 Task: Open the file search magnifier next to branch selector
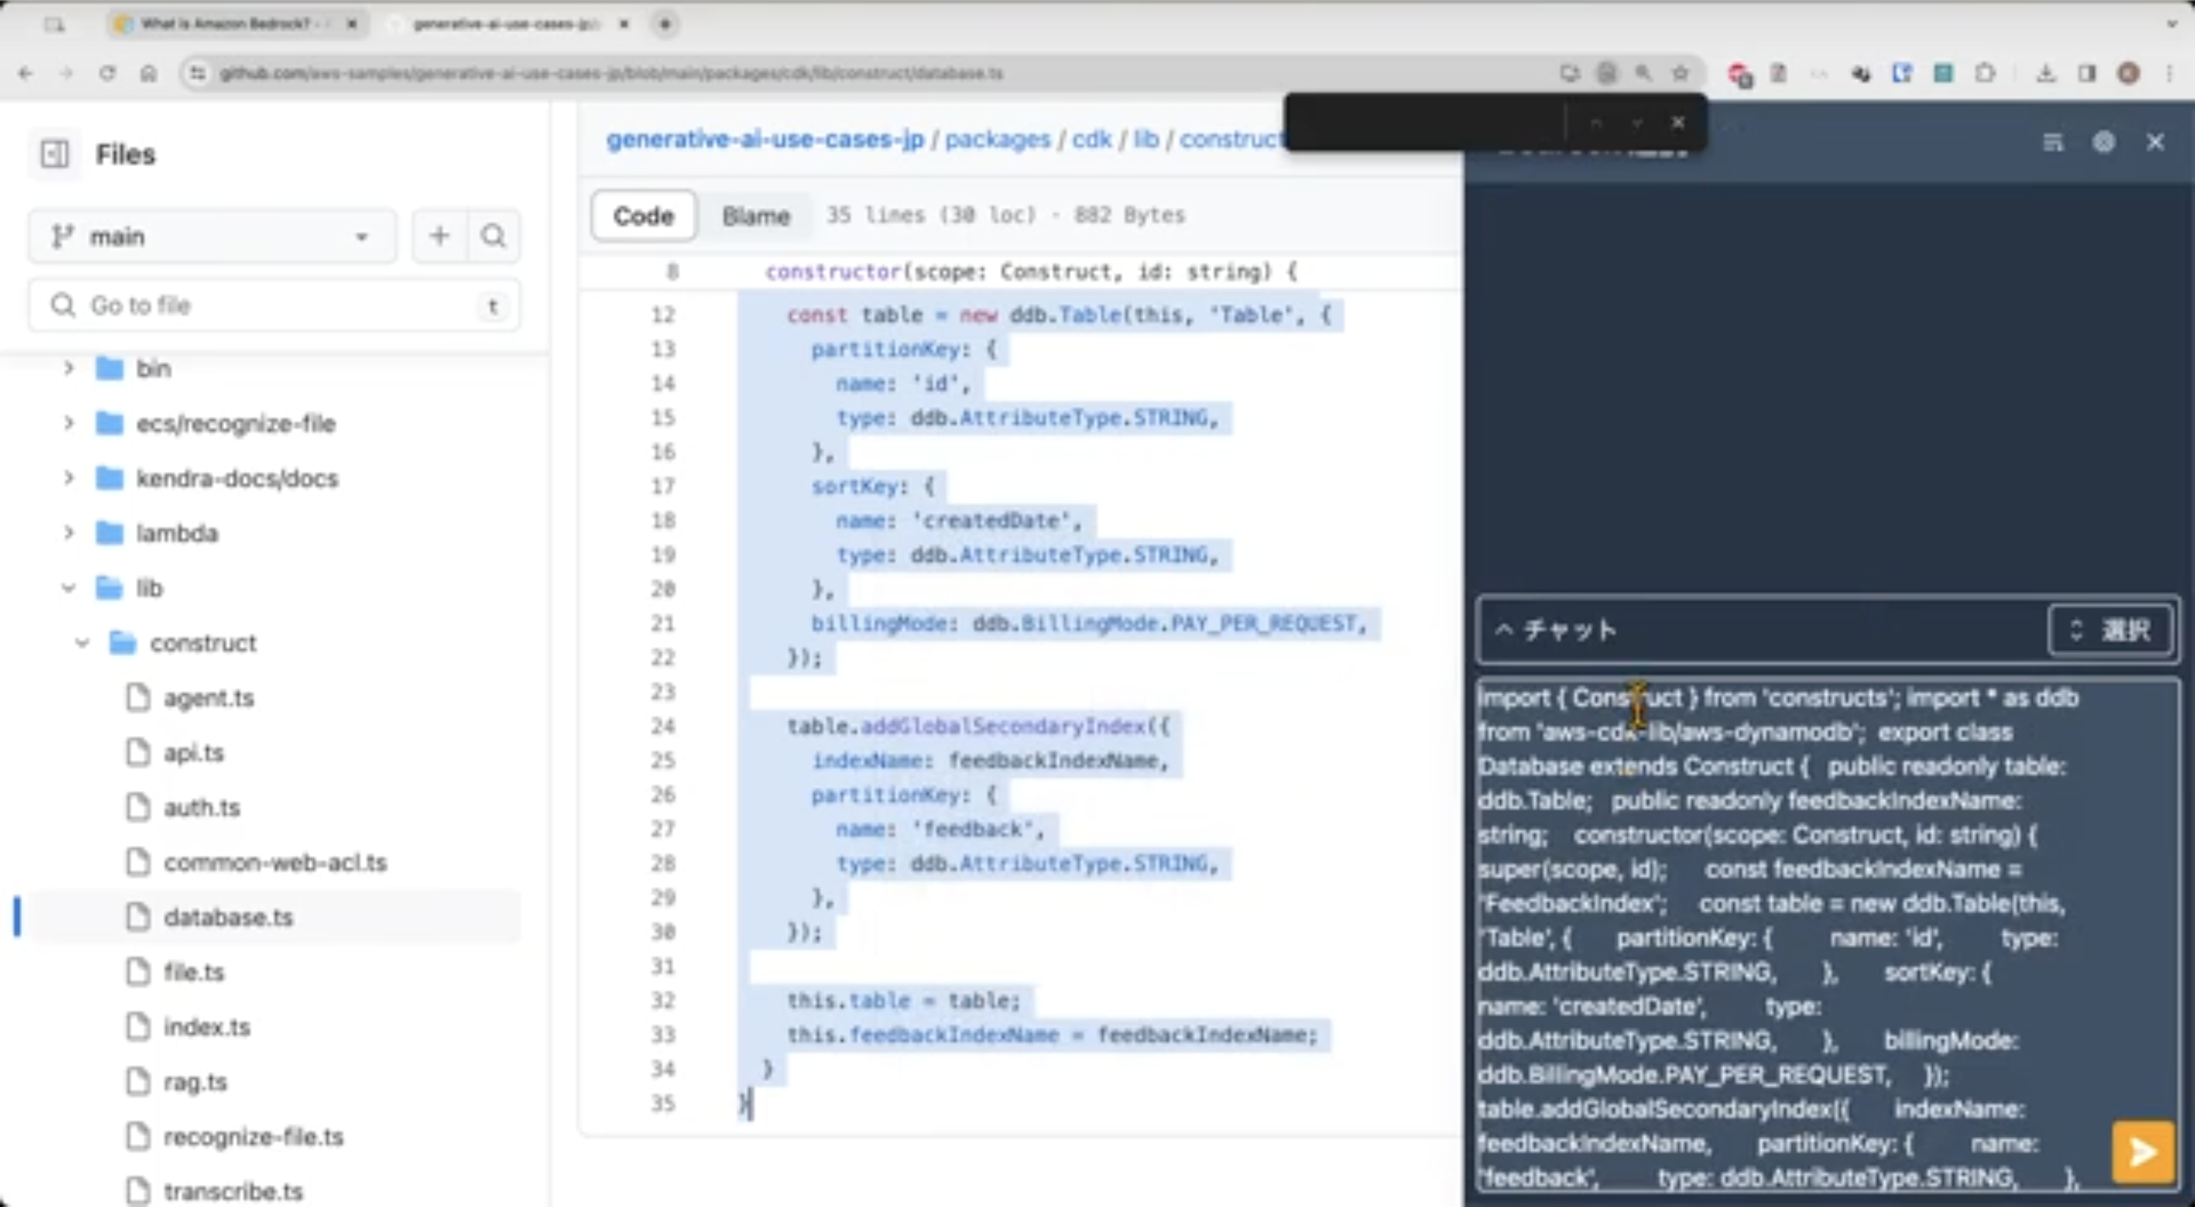click(x=493, y=236)
